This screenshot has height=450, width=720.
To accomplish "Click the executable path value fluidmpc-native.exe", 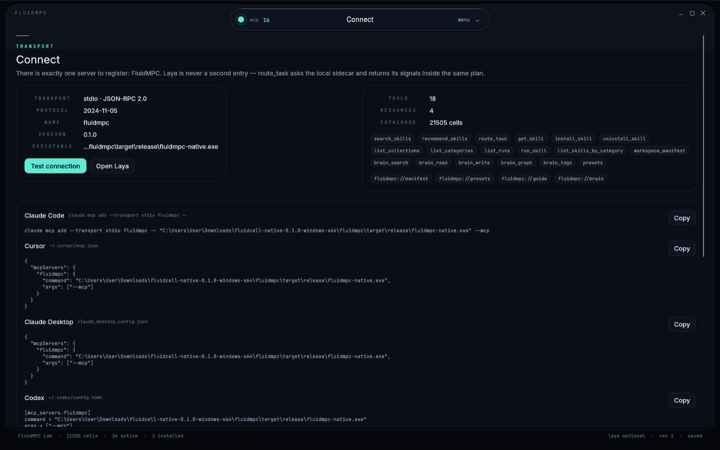I will tap(151, 147).
